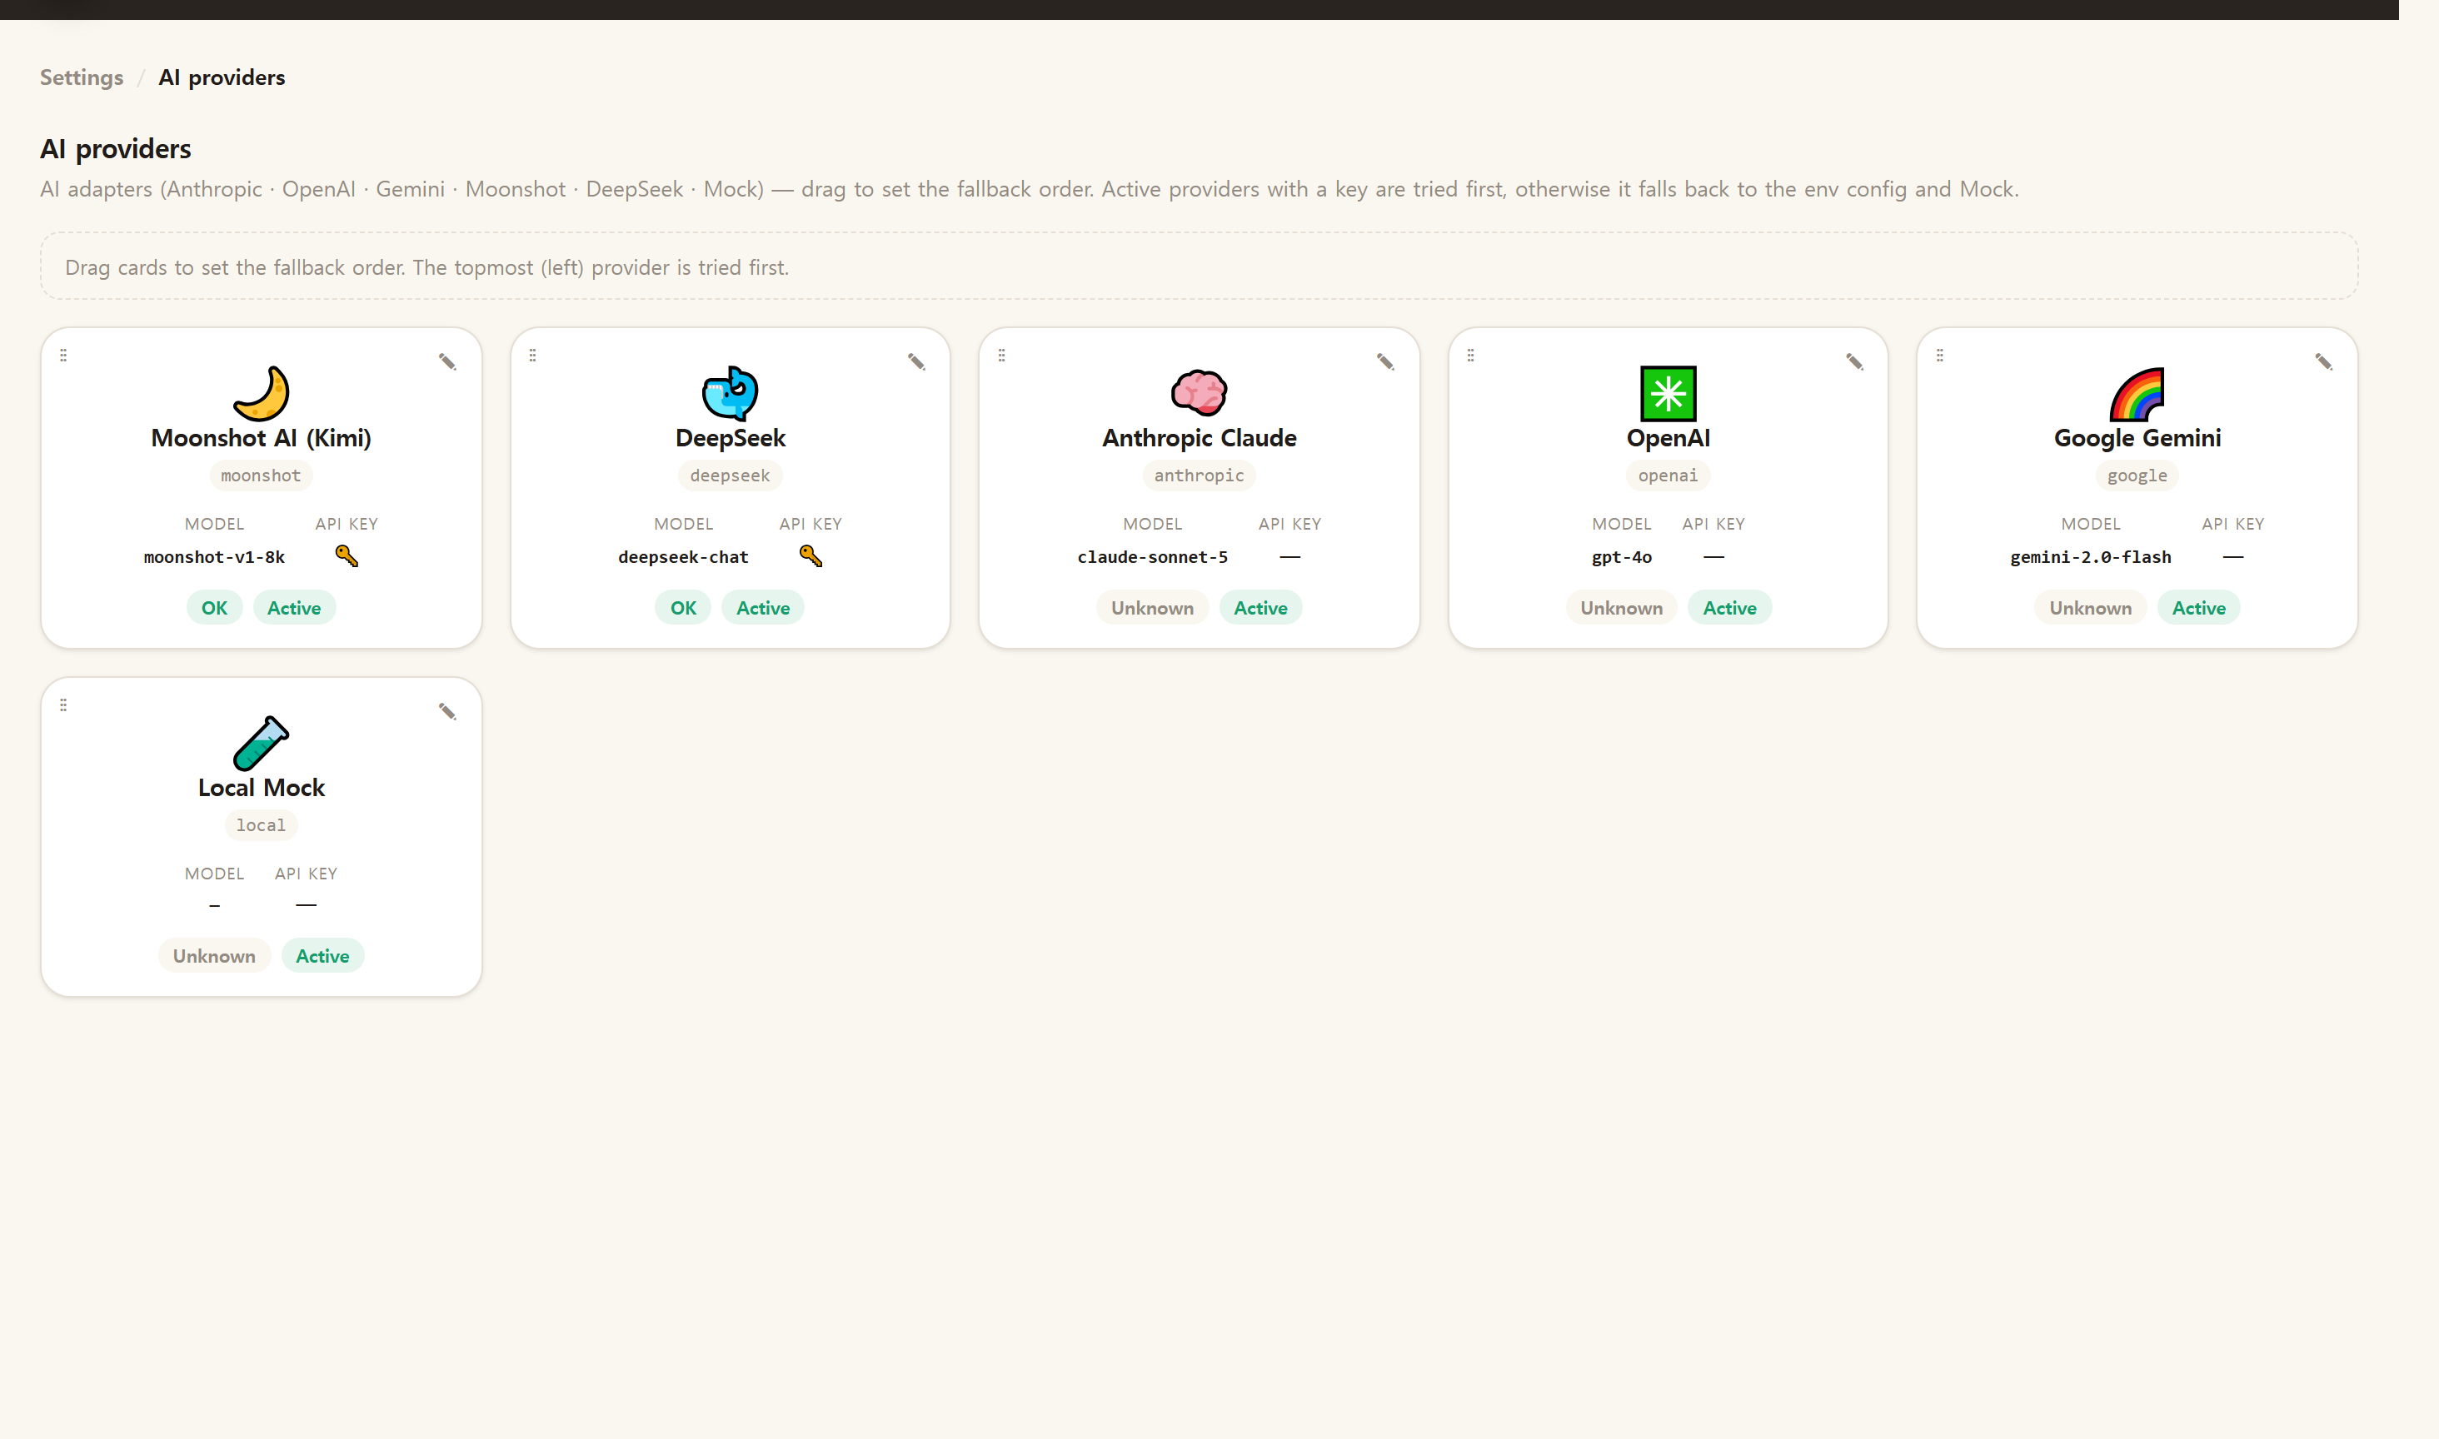Click Active badge on Anthropic Claude card
Image resolution: width=2439 pixels, height=1439 pixels.
click(x=1260, y=608)
